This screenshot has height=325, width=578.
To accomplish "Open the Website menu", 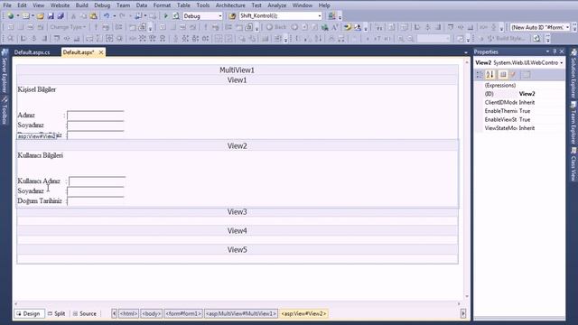I will [x=60, y=5].
